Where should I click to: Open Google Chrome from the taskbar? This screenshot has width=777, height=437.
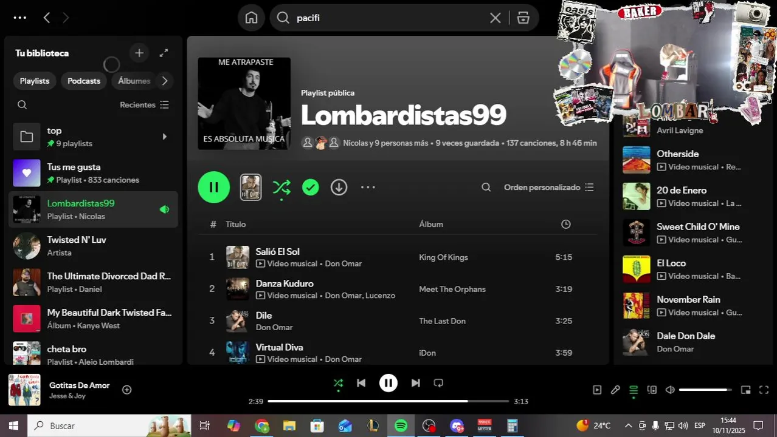[262, 426]
